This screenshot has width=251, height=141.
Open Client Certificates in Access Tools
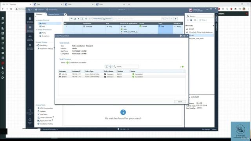tap(45, 117)
